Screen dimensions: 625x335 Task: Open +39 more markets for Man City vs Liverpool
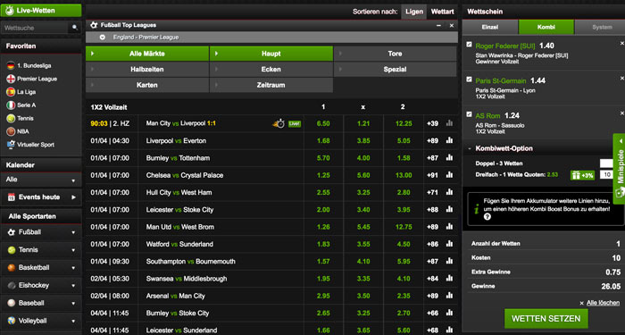432,123
